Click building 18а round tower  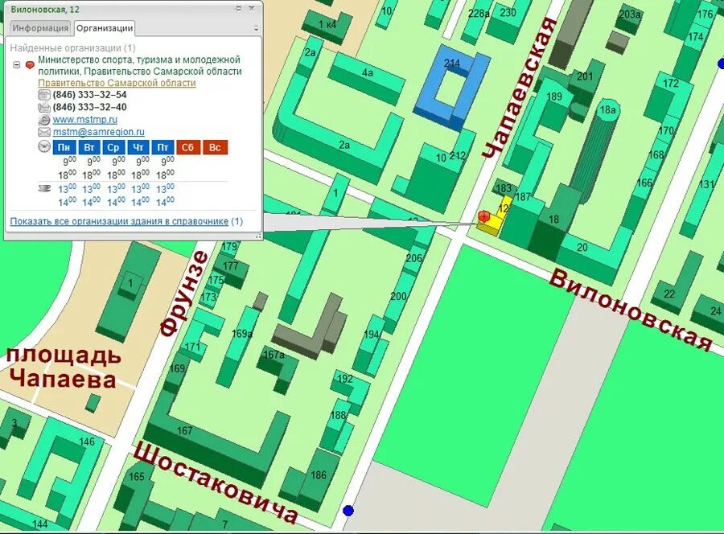coord(607,110)
